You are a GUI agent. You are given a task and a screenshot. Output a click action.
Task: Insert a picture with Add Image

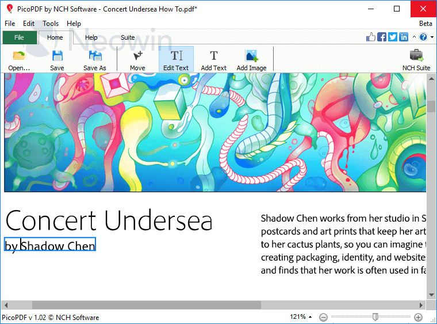coord(251,60)
